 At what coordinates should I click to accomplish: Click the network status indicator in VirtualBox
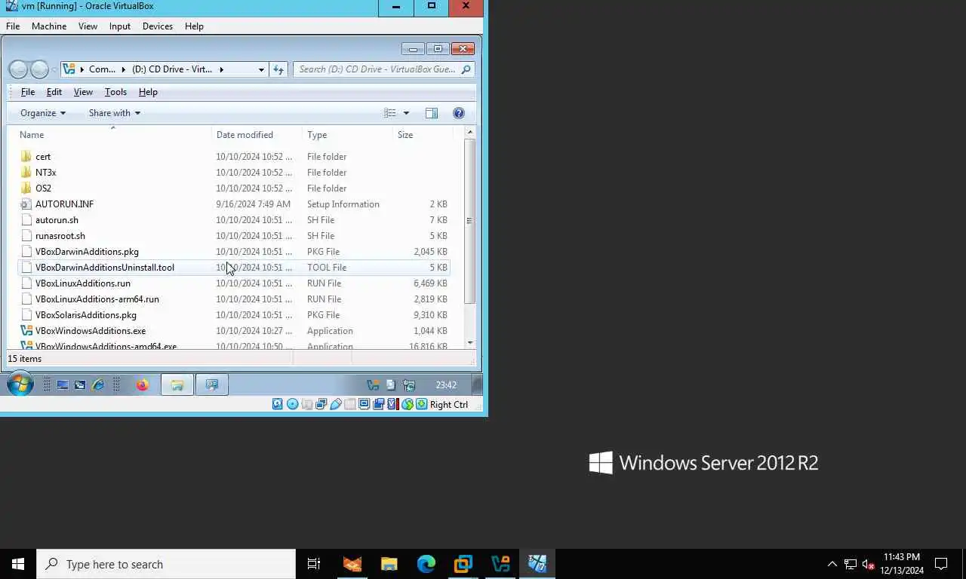click(x=321, y=405)
